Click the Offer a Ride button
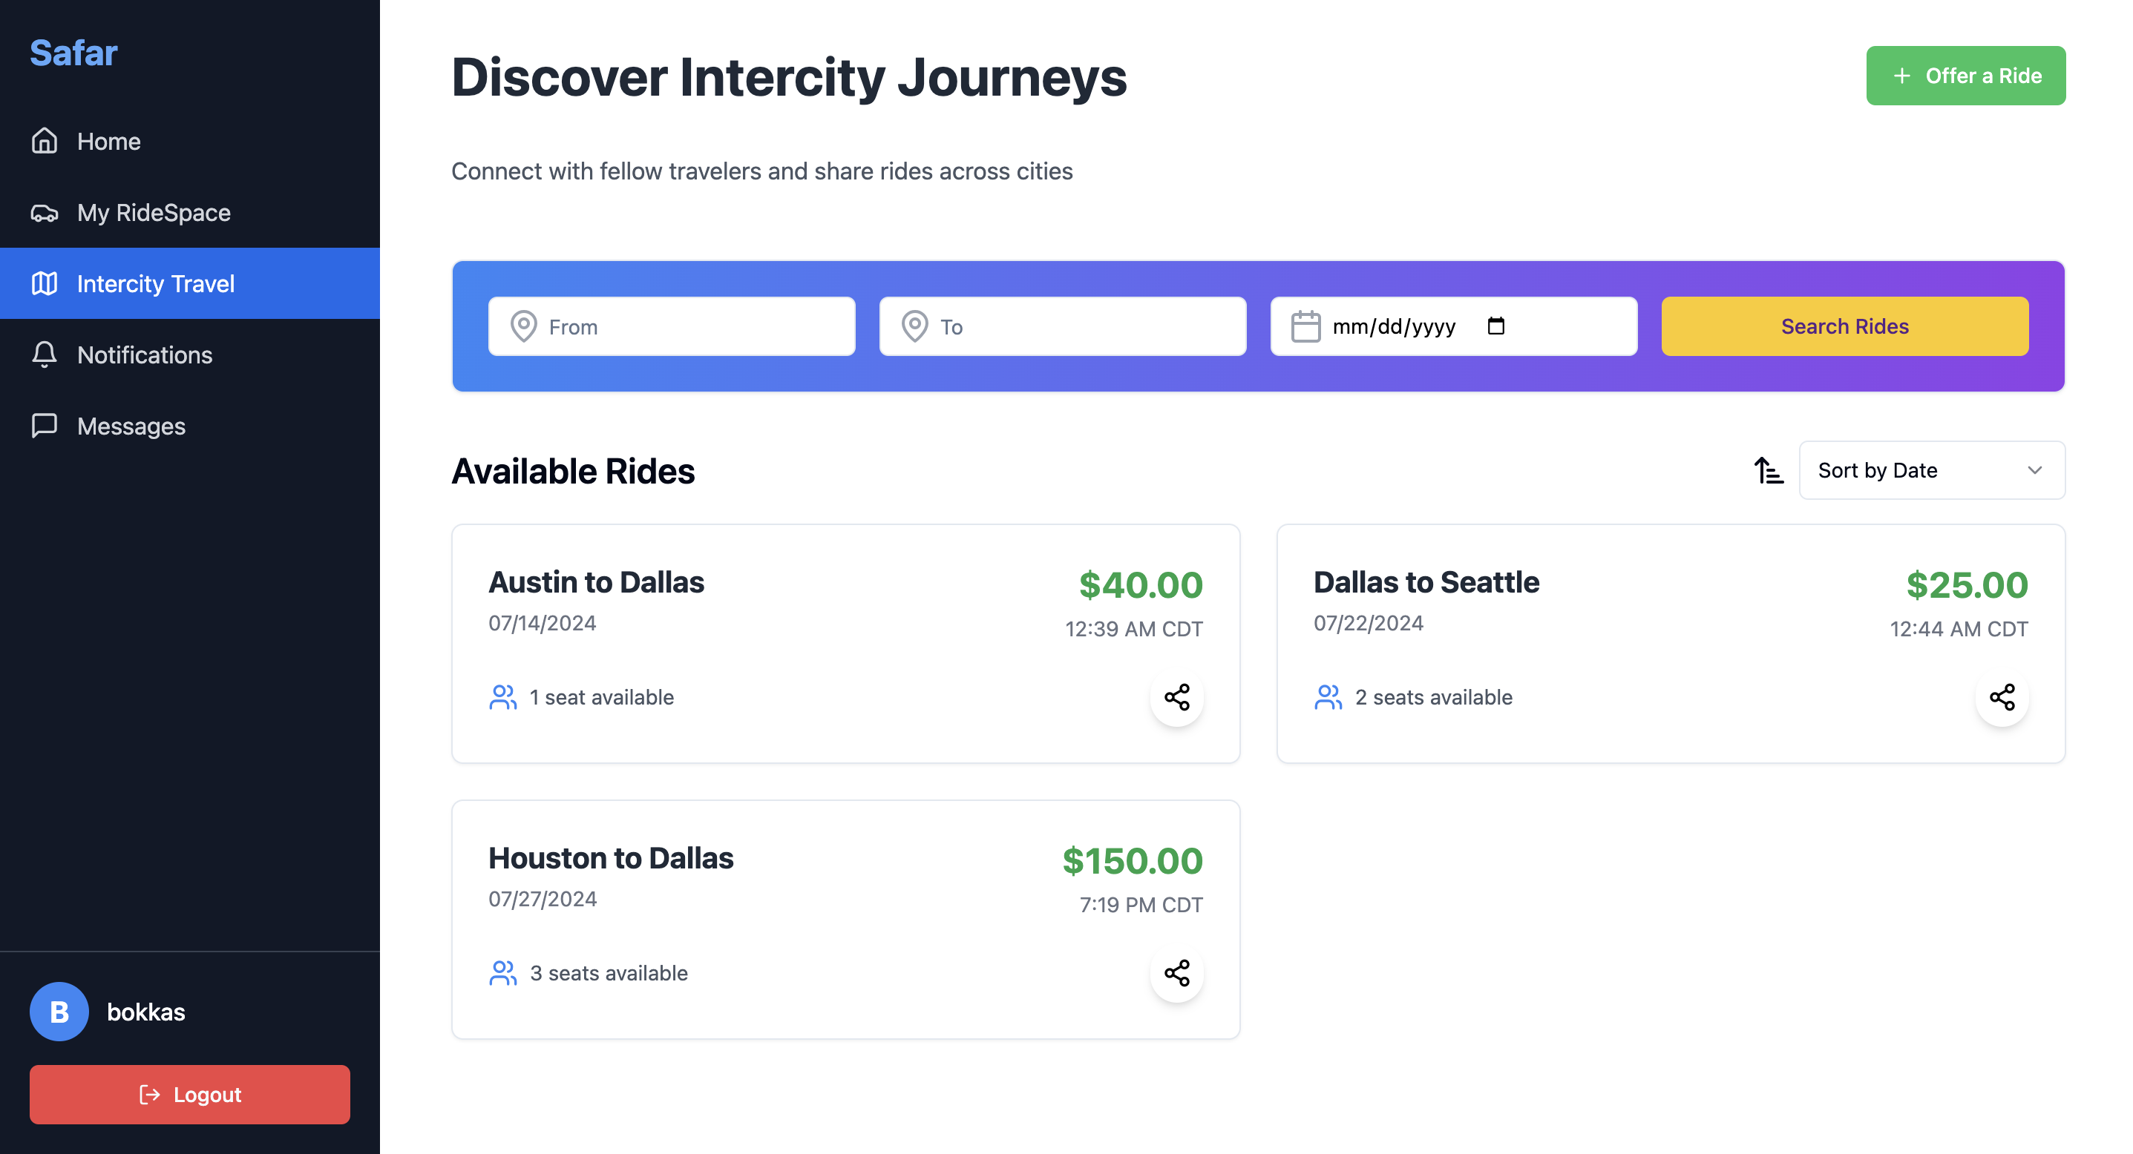Screen dimensions: 2133x1154 tap(1966, 76)
